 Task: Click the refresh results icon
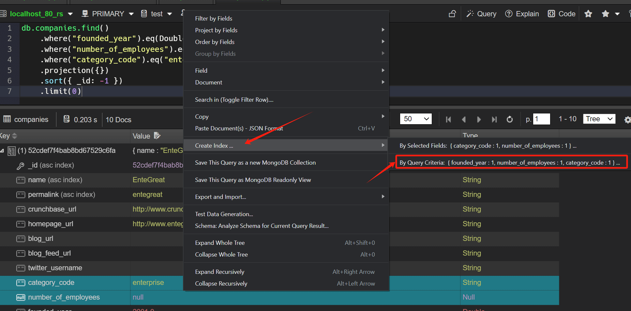[510, 120]
